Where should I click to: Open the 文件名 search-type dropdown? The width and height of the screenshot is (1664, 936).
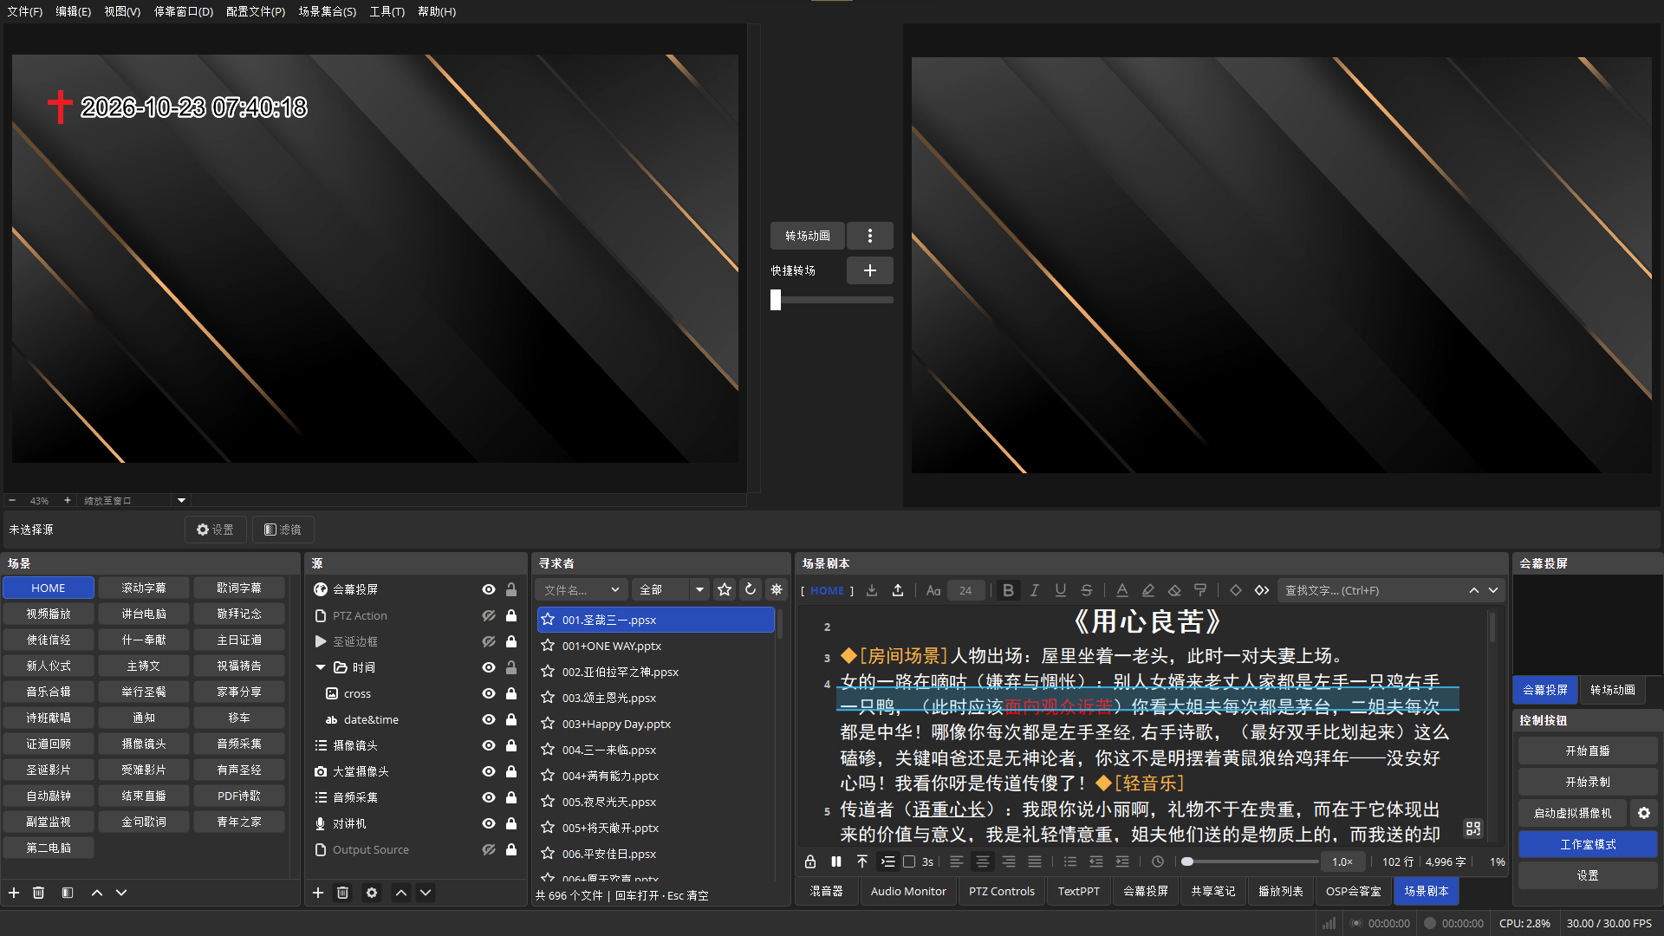(x=582, y=589)
